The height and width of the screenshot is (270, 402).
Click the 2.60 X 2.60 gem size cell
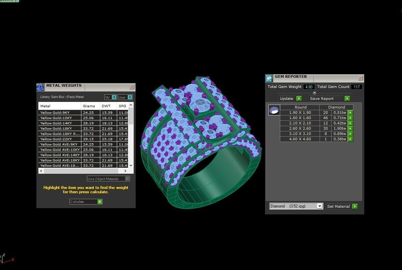(300, 128)
